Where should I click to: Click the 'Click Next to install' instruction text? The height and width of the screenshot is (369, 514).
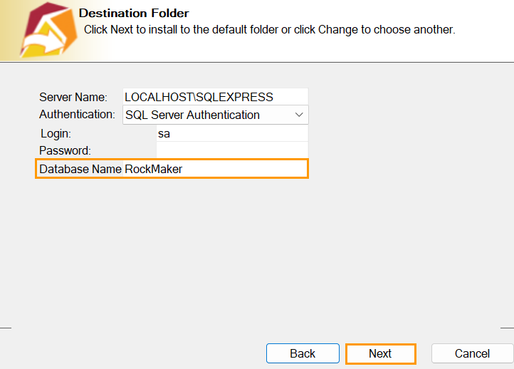(x=269, y=30)
